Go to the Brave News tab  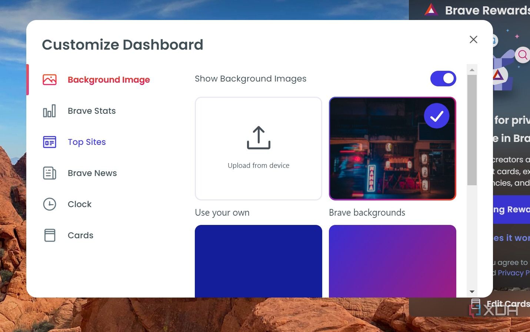[93, 173]
